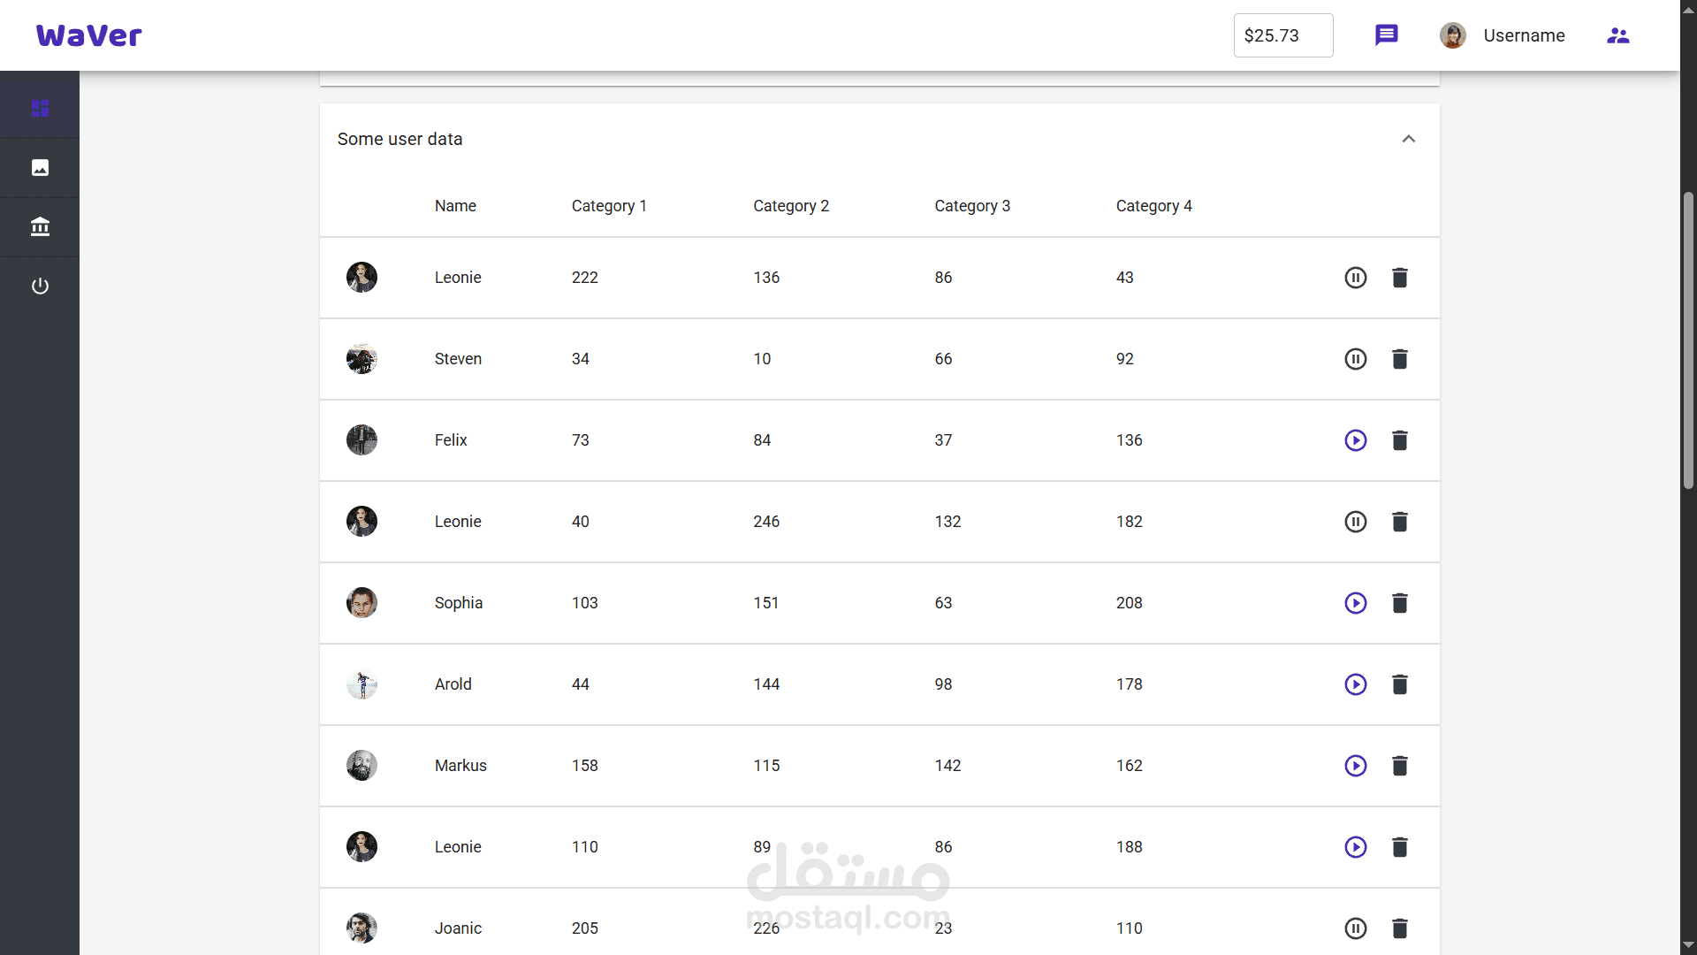Click the power logout sidebar icon
Screen dimensions: 1697x955
tap(40, 286)
